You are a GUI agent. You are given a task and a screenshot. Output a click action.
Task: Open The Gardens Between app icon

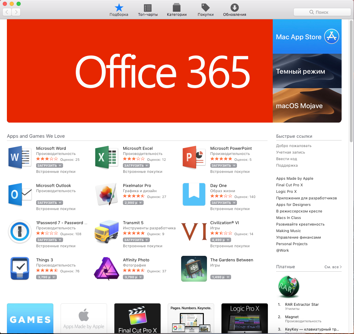click(x=194, y=269)
